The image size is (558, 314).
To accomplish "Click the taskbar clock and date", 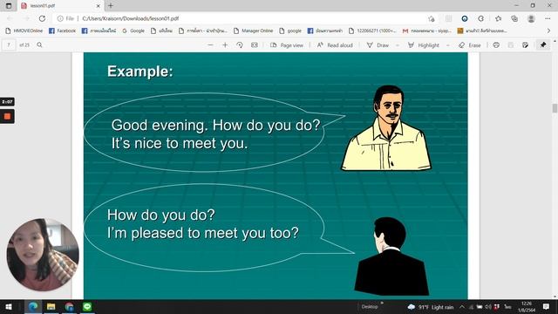I will pos(527,306).
